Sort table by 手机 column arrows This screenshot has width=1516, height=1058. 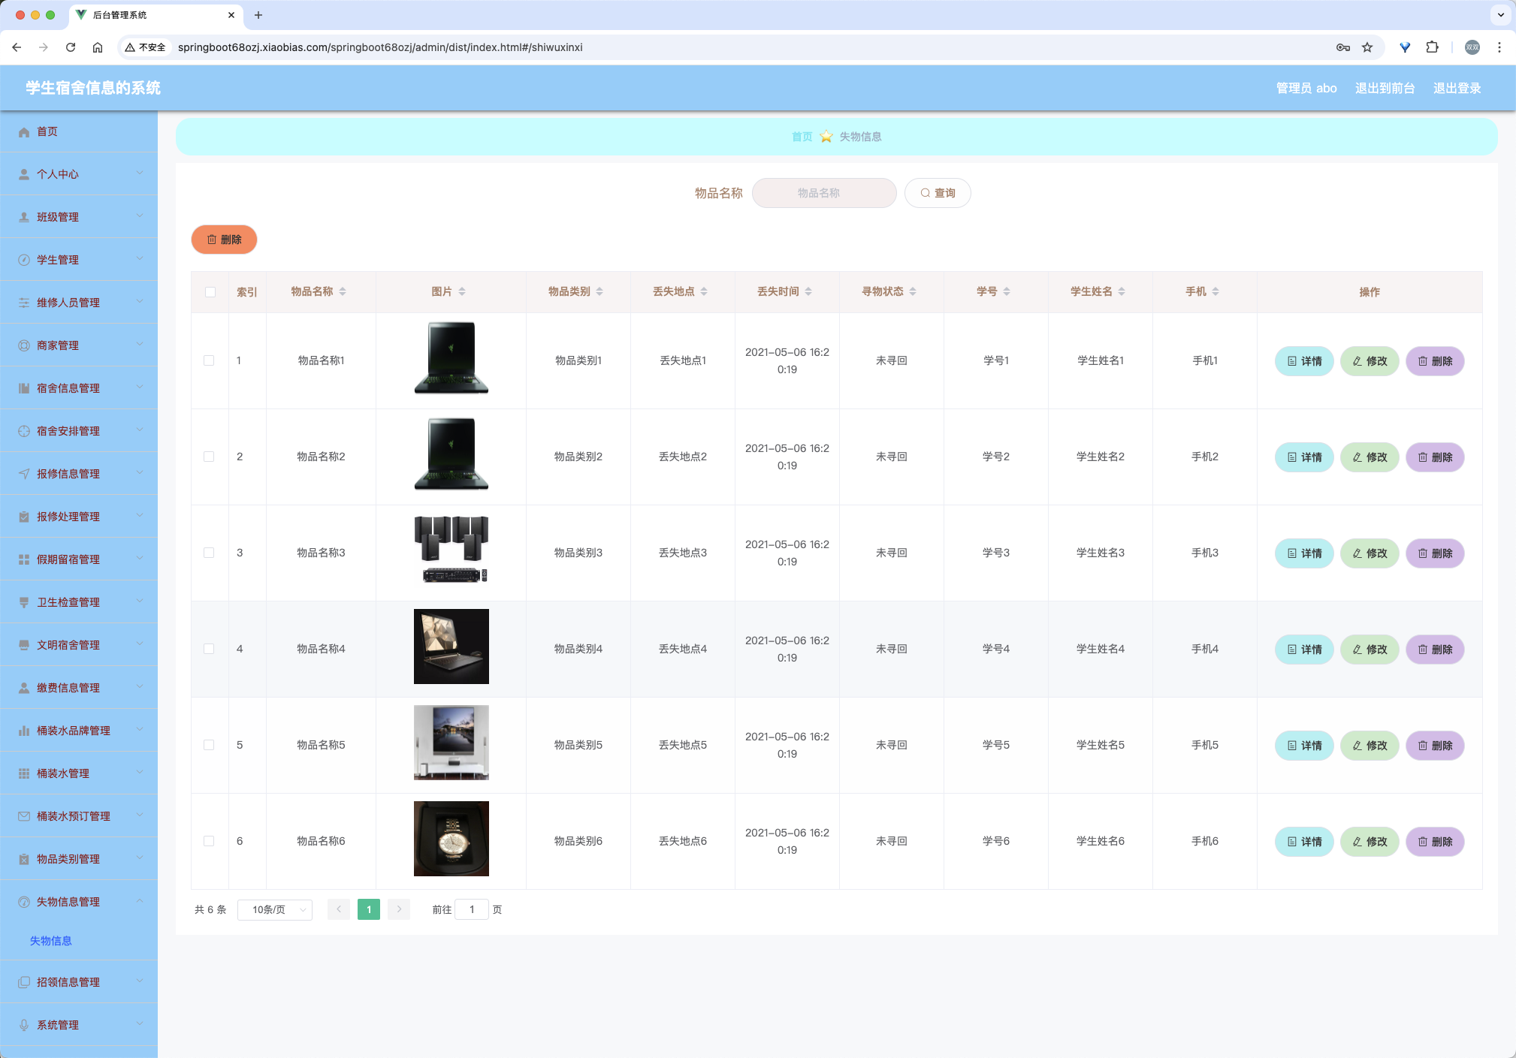pyautogui.click(x=1216, y=291)
